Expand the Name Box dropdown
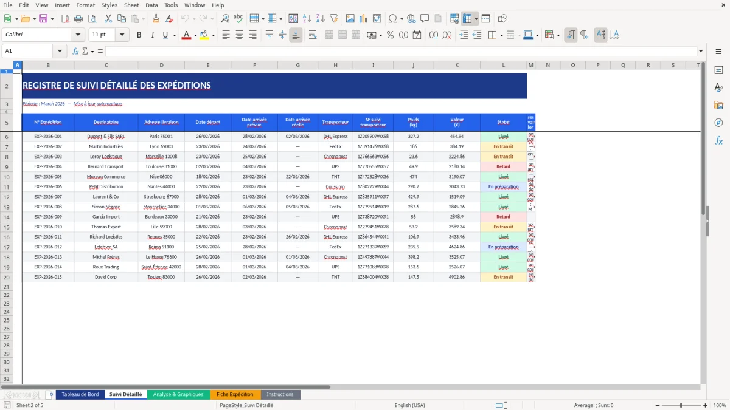Viewport: 730px width, 410px height. coord(60,51)
